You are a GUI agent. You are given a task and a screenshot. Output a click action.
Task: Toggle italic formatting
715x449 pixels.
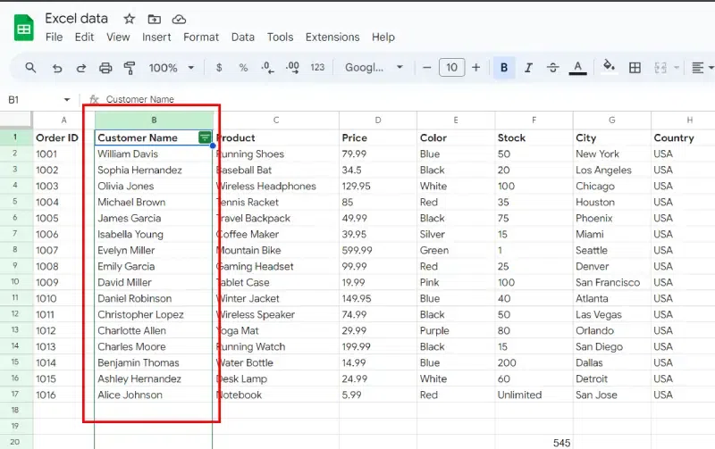[x=528, y=68]
